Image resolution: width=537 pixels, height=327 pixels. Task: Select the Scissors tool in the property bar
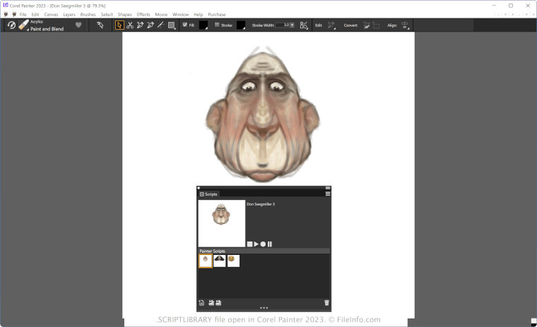(130, 25)
